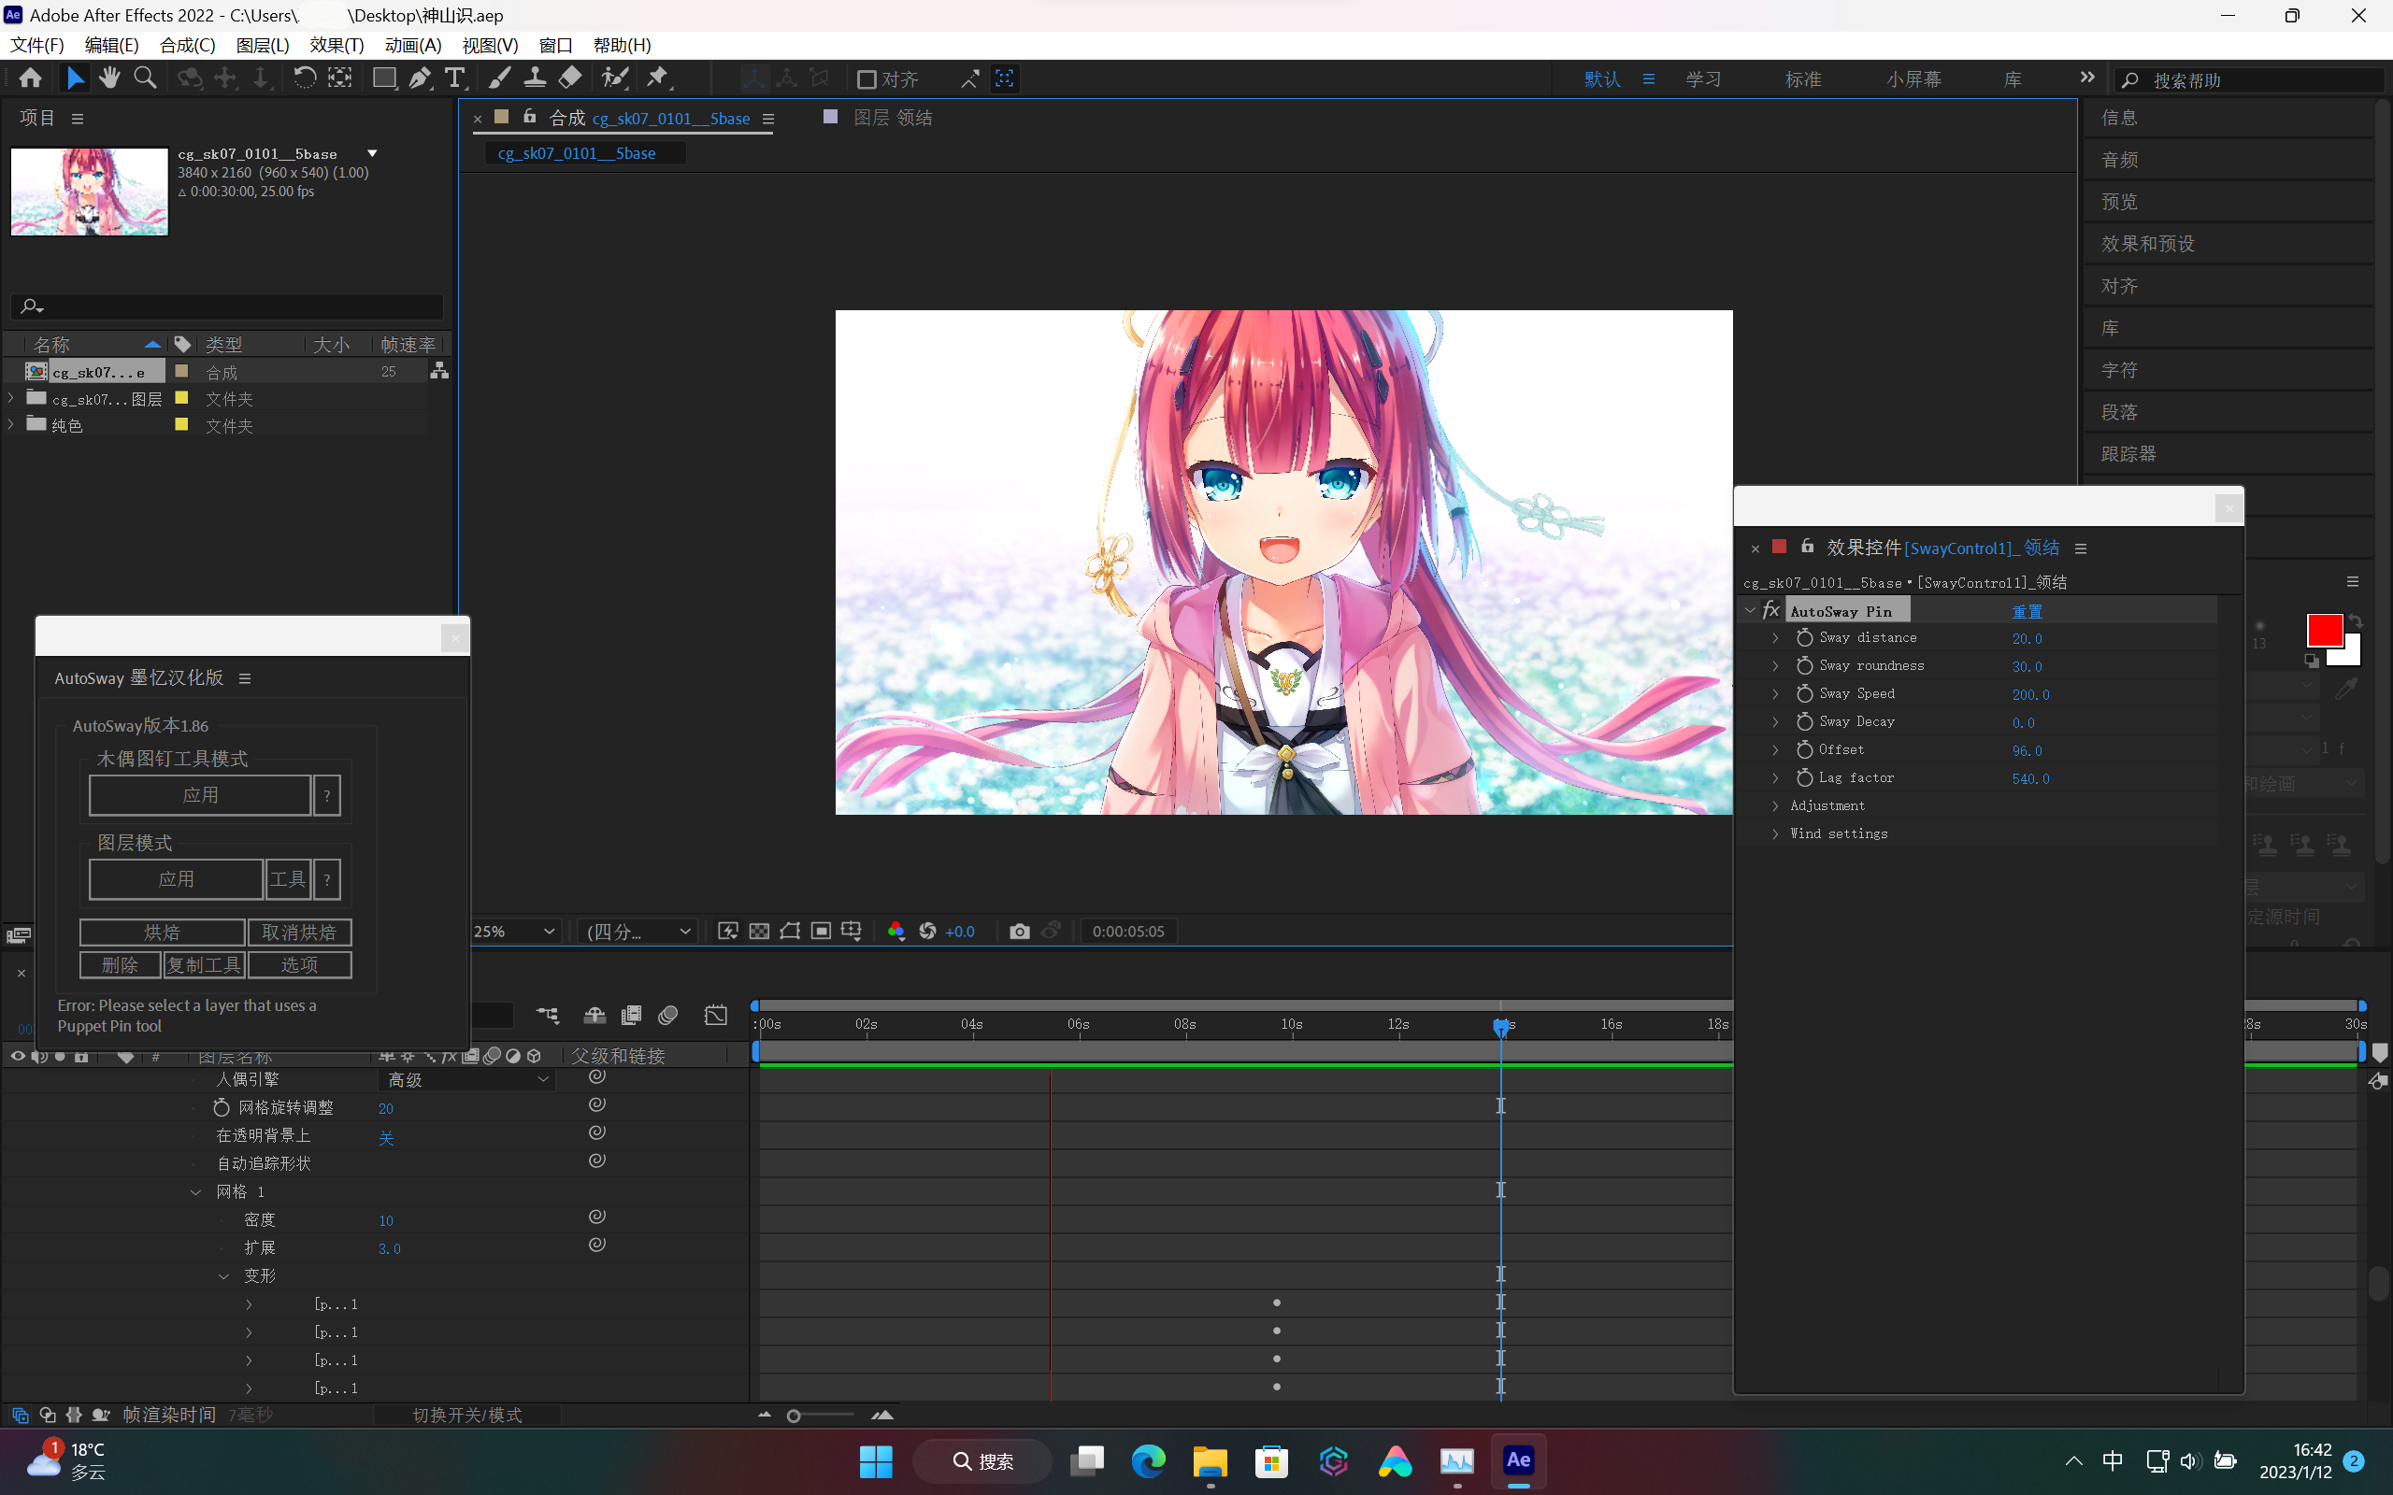Image resolution: width=2393 pixels, height=1495 pixels.
Task: Select the Hand tool in toolbar
Action: pos(108,78)
